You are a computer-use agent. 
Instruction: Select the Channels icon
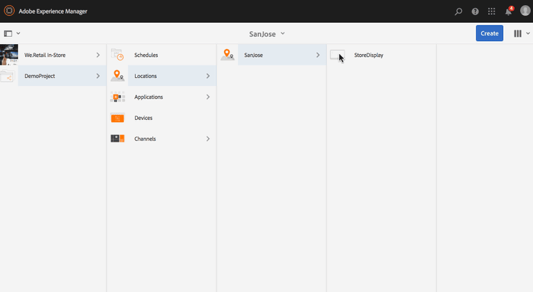click(x=117, y=139)
